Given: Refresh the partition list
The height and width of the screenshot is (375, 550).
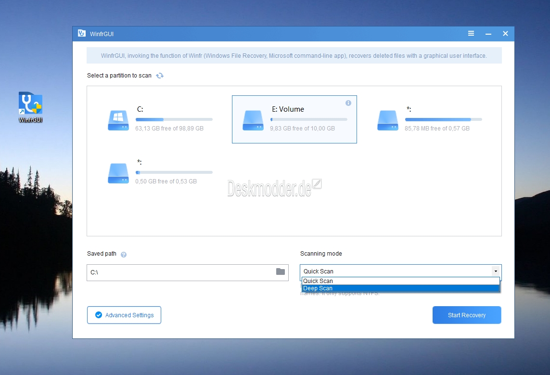Looking at the screenshot, I should point(160,76).
